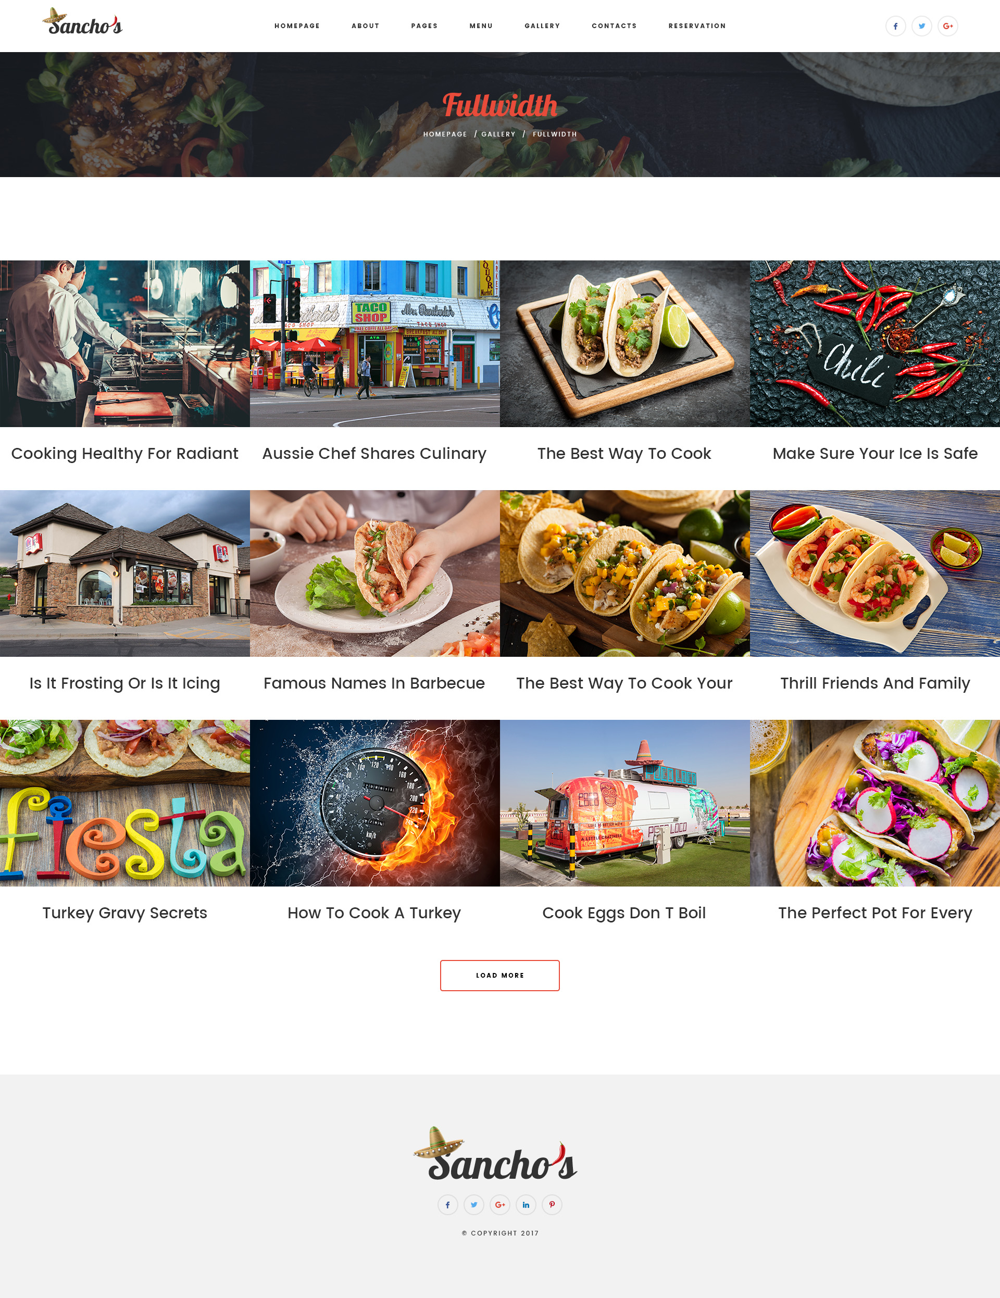The image size is (1000, 1298).
Task: Click the Load More button
Action: click(499, 975)
